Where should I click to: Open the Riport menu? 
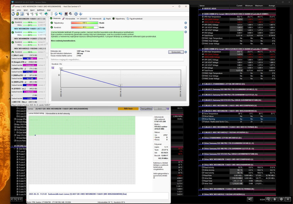(x=33, y=10)
